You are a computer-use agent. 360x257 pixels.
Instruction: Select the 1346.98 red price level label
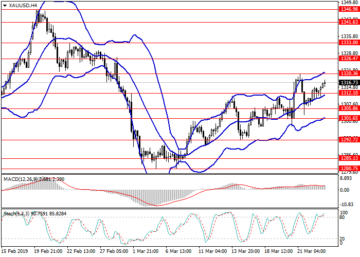click(x=349, y=9)
